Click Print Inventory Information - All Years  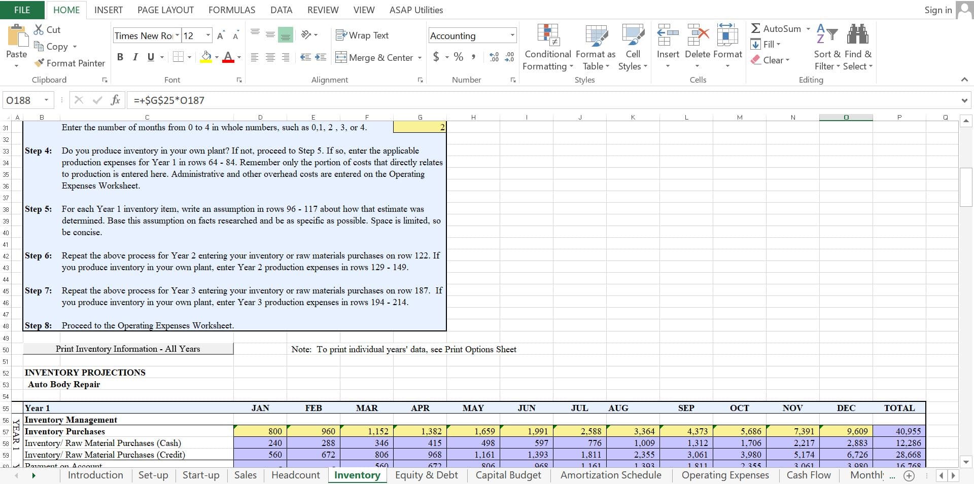128,349
